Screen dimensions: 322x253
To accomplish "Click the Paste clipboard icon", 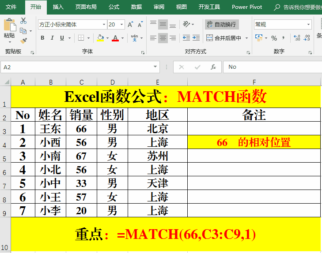I will 9,25.
